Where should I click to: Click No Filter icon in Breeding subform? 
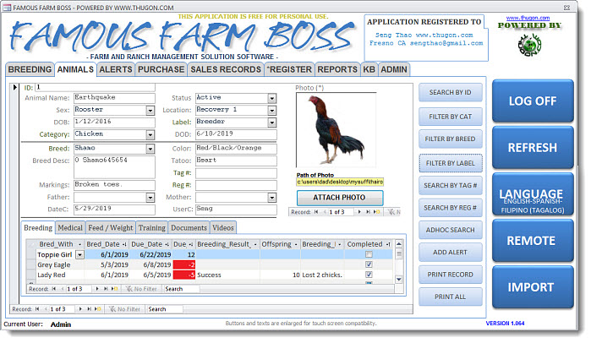click(127, 289)
